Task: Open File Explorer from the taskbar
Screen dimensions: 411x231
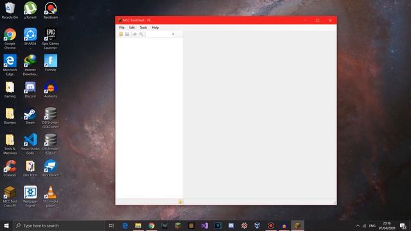Action: 138,225
